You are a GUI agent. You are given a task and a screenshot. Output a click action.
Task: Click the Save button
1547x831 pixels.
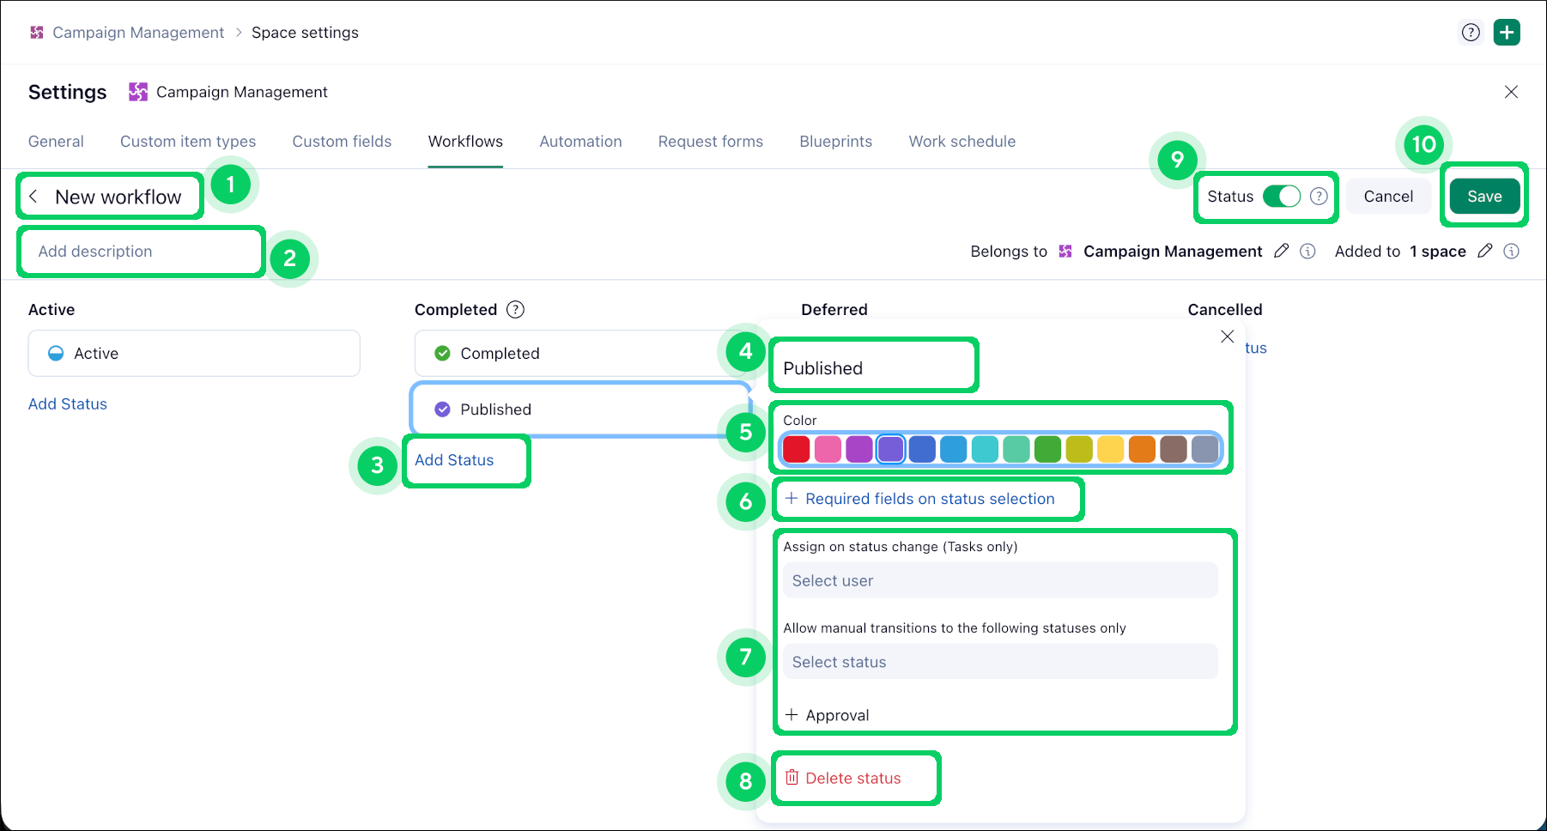(1483, 197)
